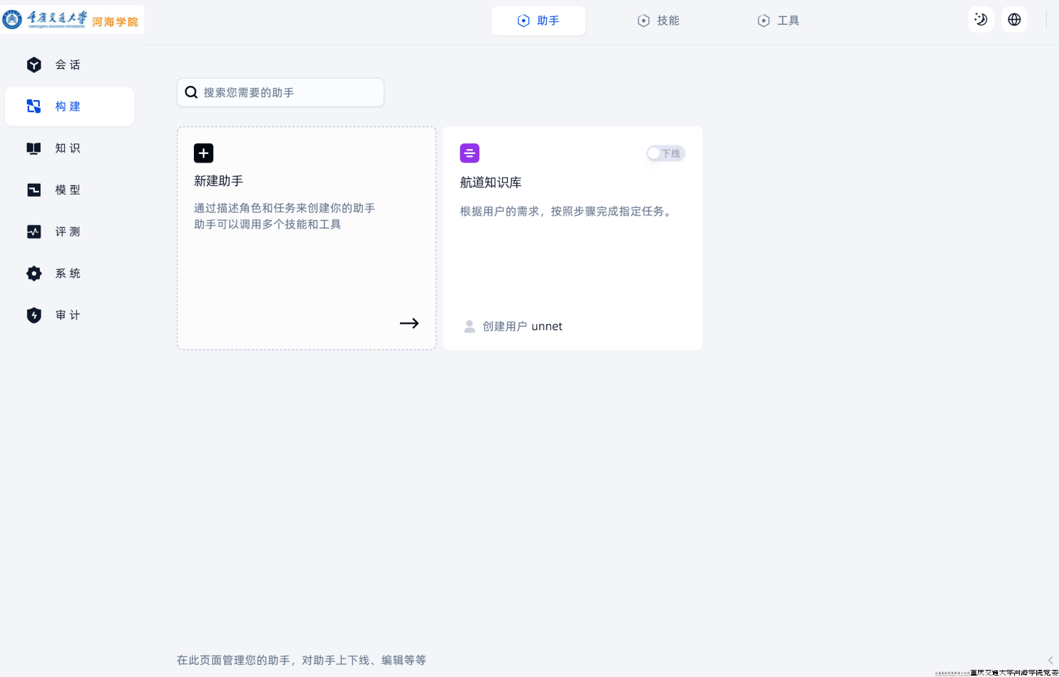1059x677 pixels.
Task: Click the globe language icon
Action: (1014, 20)
